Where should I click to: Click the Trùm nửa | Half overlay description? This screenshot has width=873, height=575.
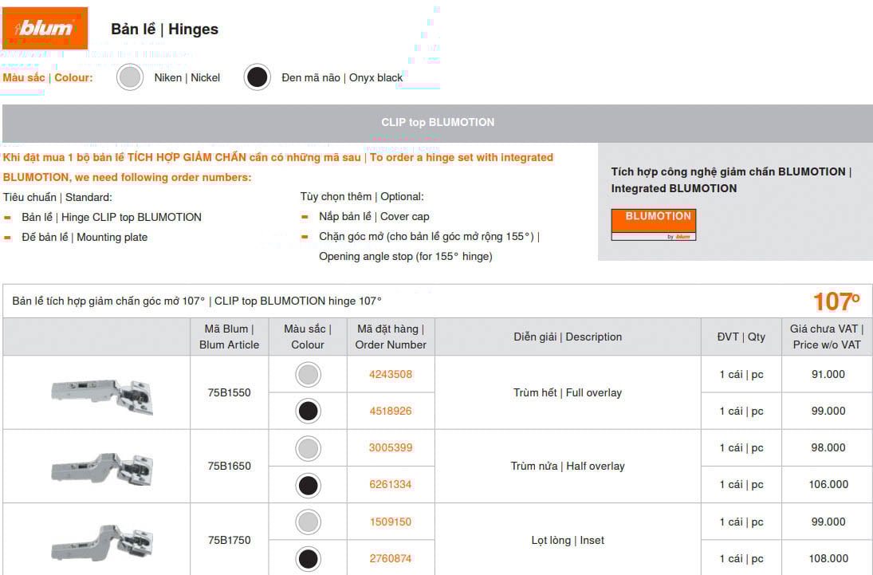click(x=568, y=467)
